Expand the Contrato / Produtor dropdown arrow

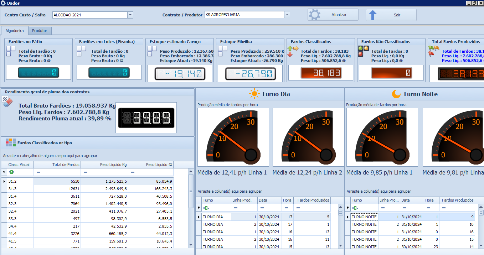287,15
